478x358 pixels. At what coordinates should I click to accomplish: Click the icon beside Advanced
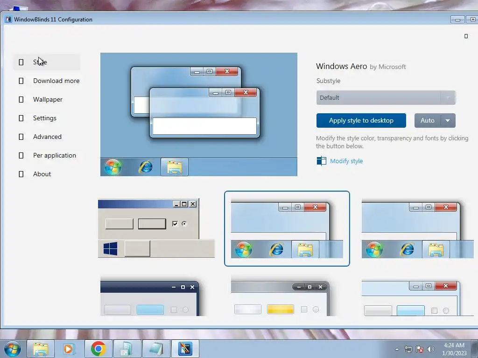(x=21, y=137)
